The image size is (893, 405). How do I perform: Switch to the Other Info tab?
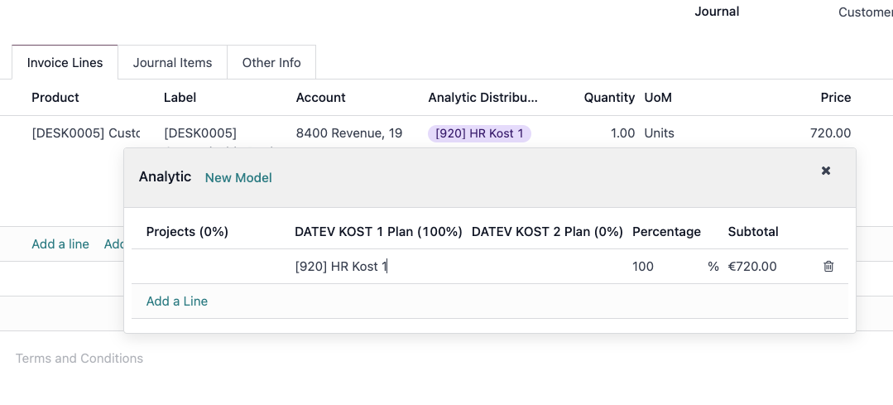coord(271,63)
